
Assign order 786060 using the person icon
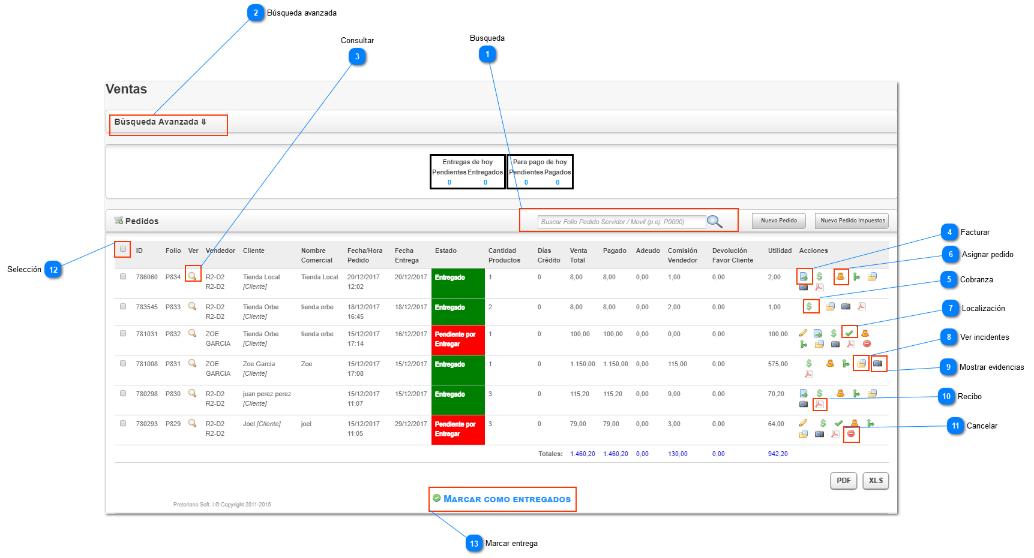coord(840,276)
